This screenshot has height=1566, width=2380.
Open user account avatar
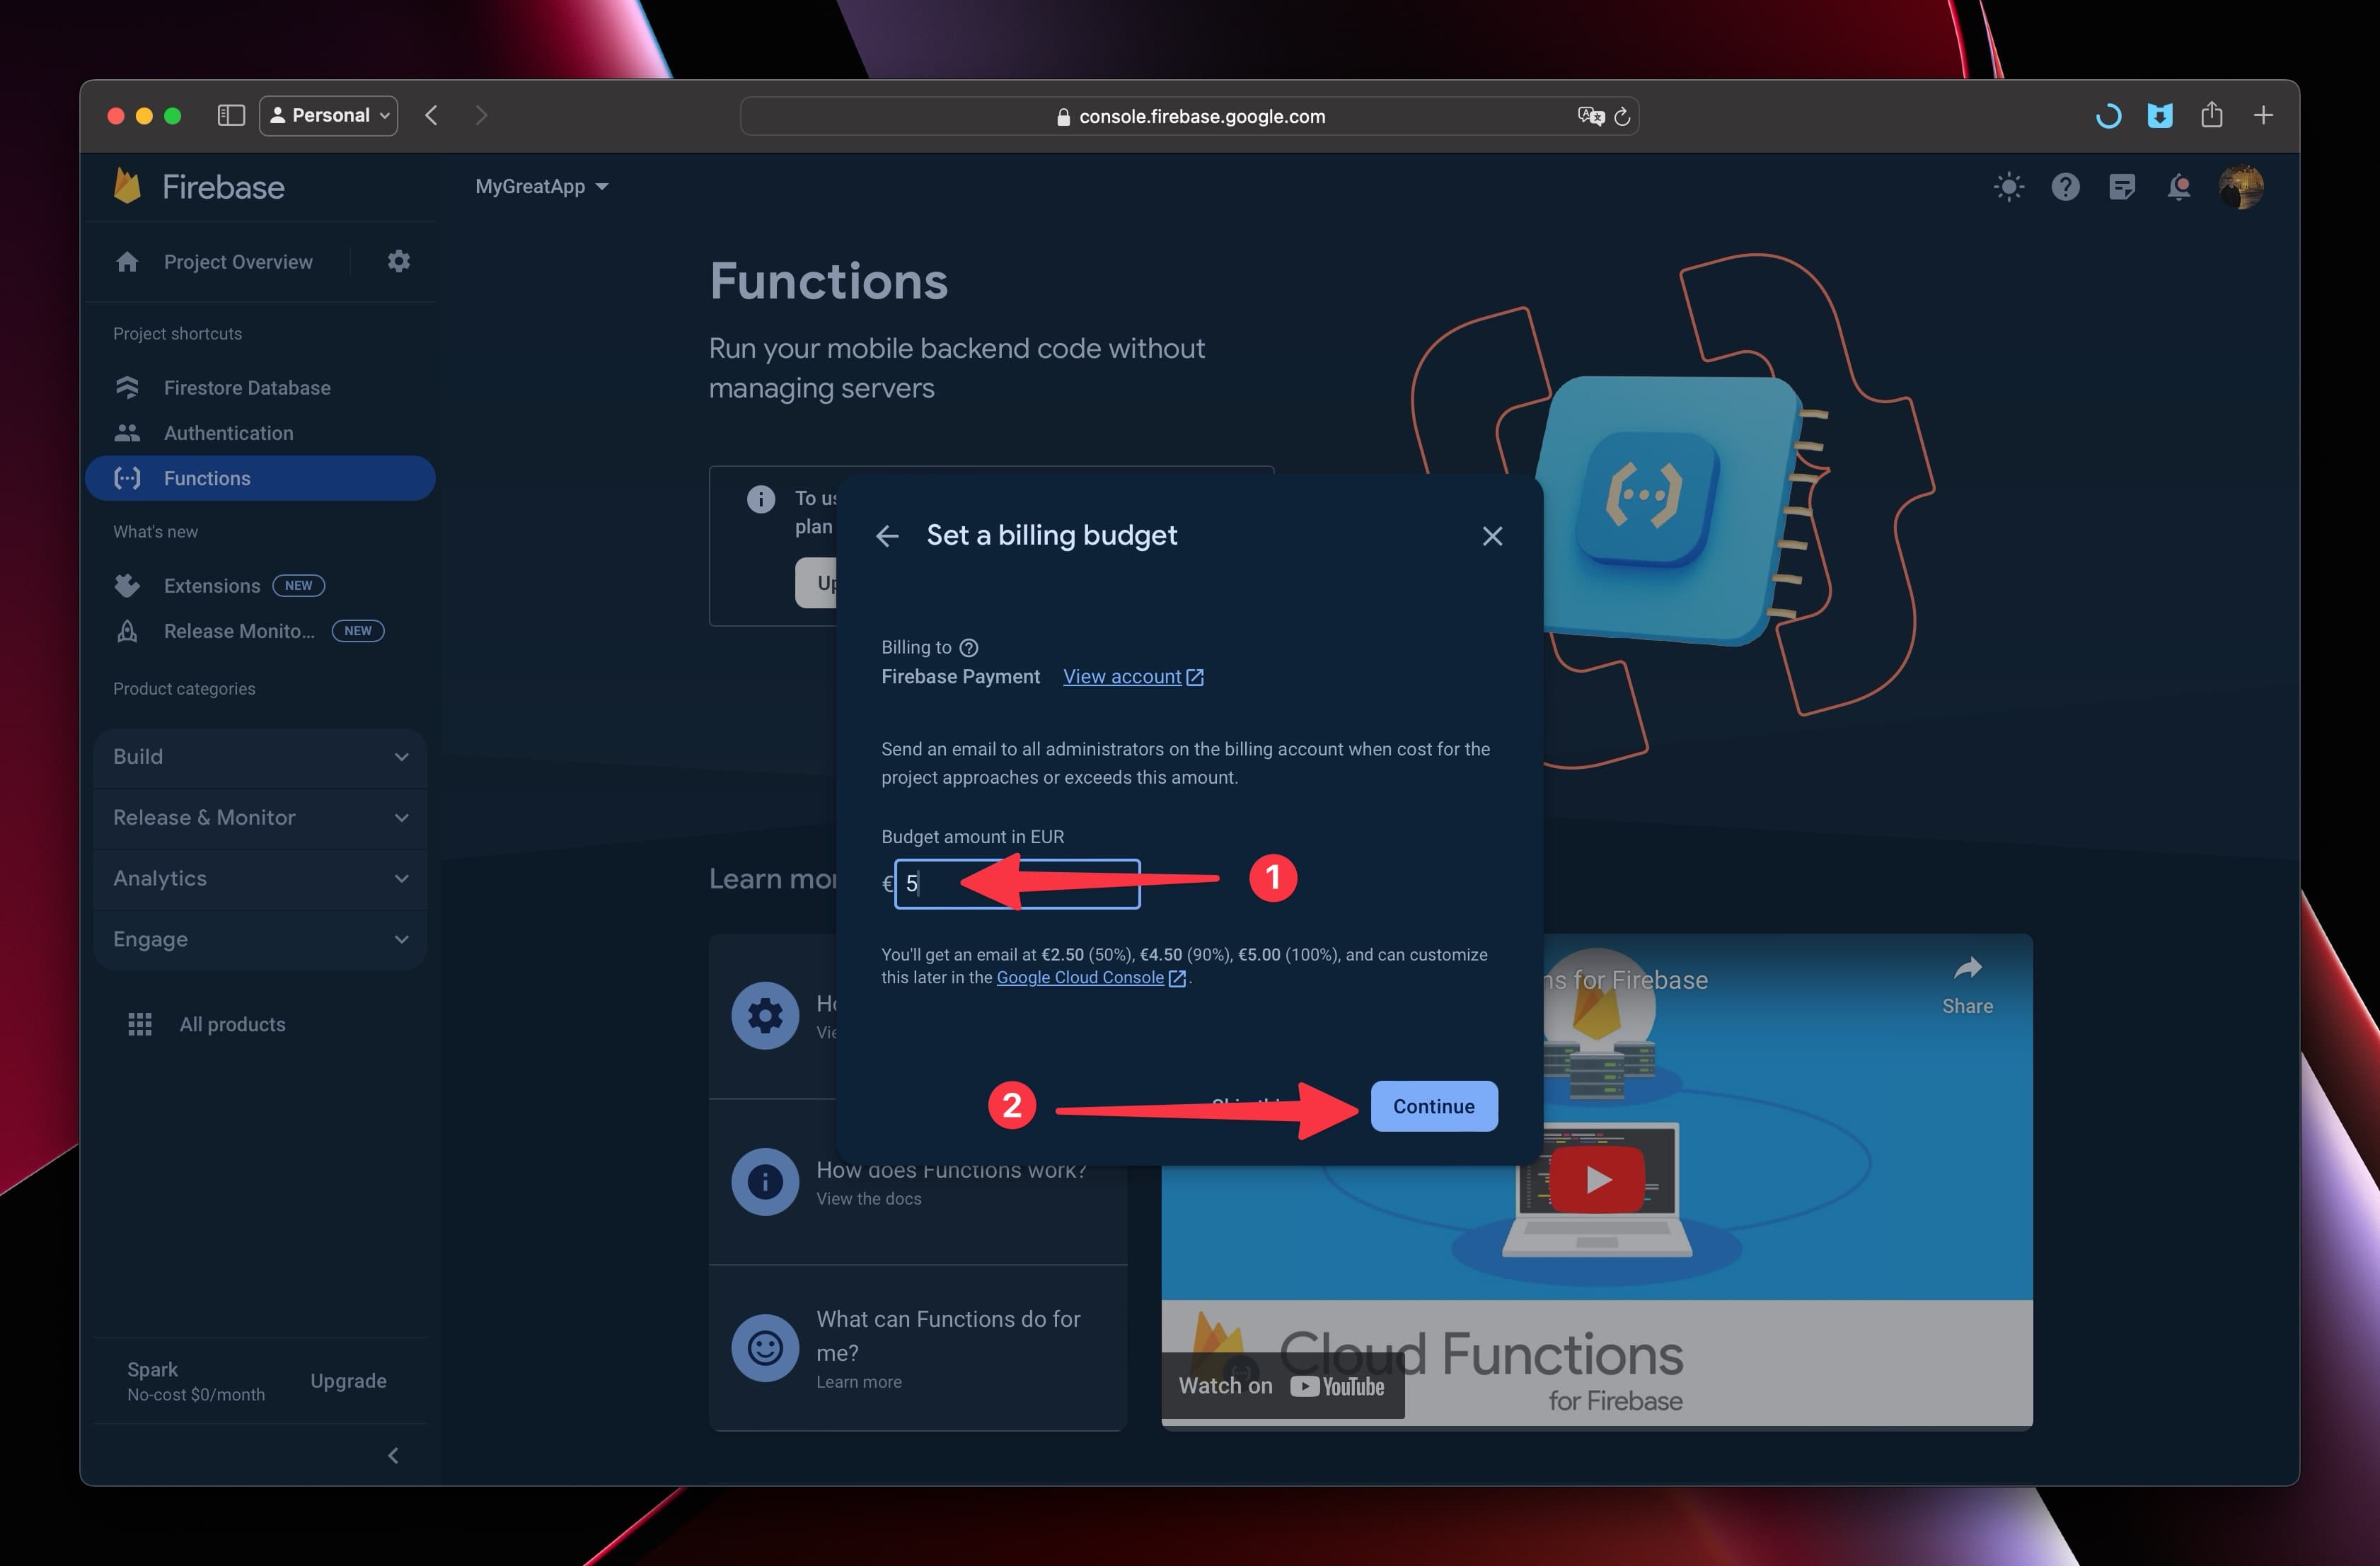pos(2241,187)
